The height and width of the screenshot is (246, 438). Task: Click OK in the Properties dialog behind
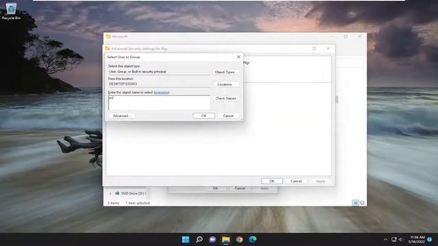coord(215,189)
